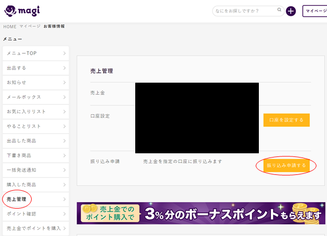Click the search magnifier icon
This screenshot has height=236, width=327.
pos(279,10)
